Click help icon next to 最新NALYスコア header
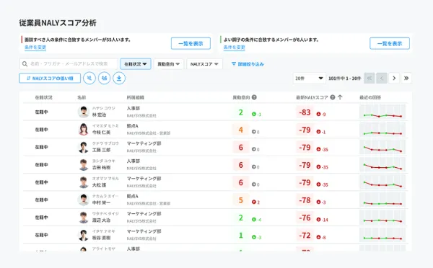Image resolution: width=433 pixels, height=268 pixels. [333, 97]
